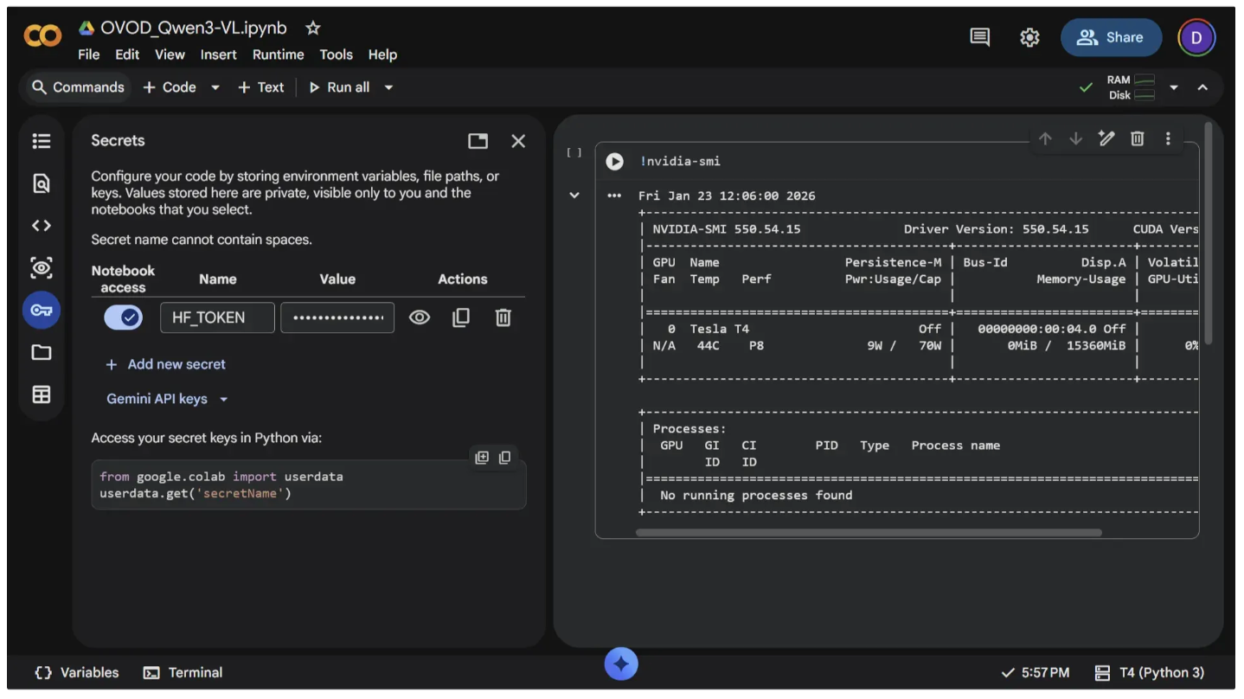Click Add new secret
The image size is (1244, 699).
coord(165,364)
